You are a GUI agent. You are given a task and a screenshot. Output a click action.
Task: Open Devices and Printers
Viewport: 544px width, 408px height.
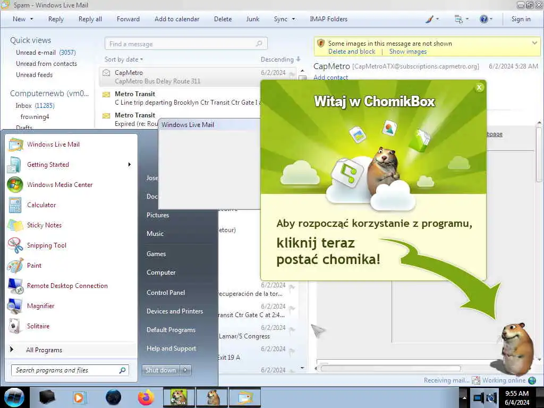coord(174,311)
